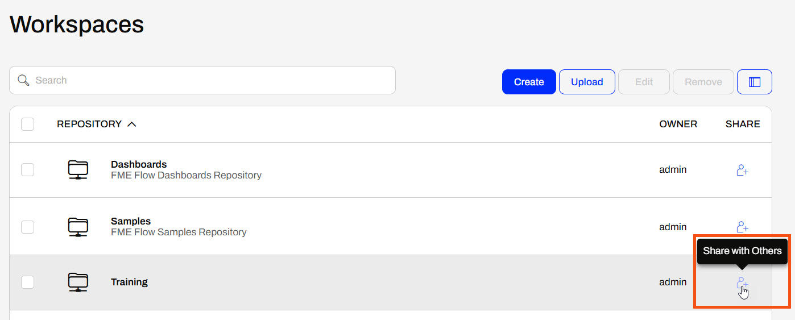The image size is (795, 320).
Task: Click the Training share with others icon
Action: click(x=742, y=282)
